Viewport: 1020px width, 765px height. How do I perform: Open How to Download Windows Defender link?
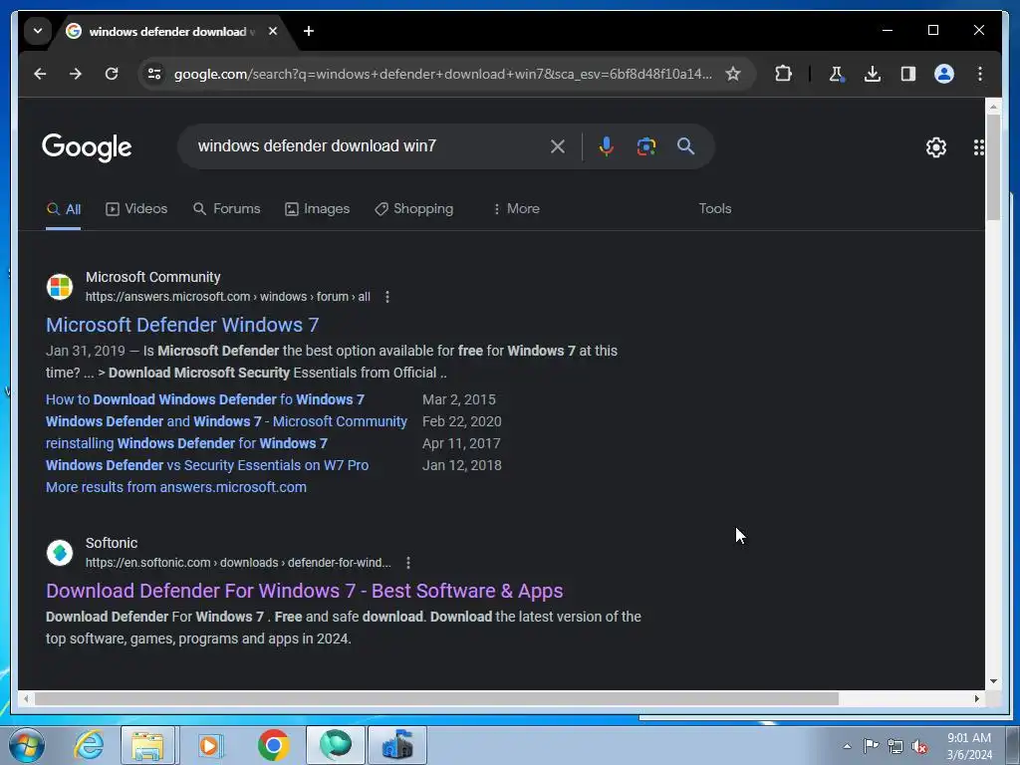coord(205,399)
